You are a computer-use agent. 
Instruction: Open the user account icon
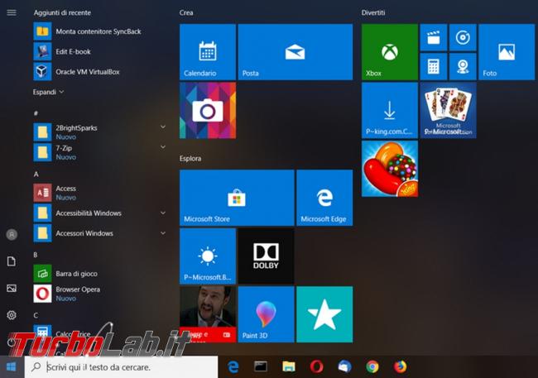click(x=12, y=235)
